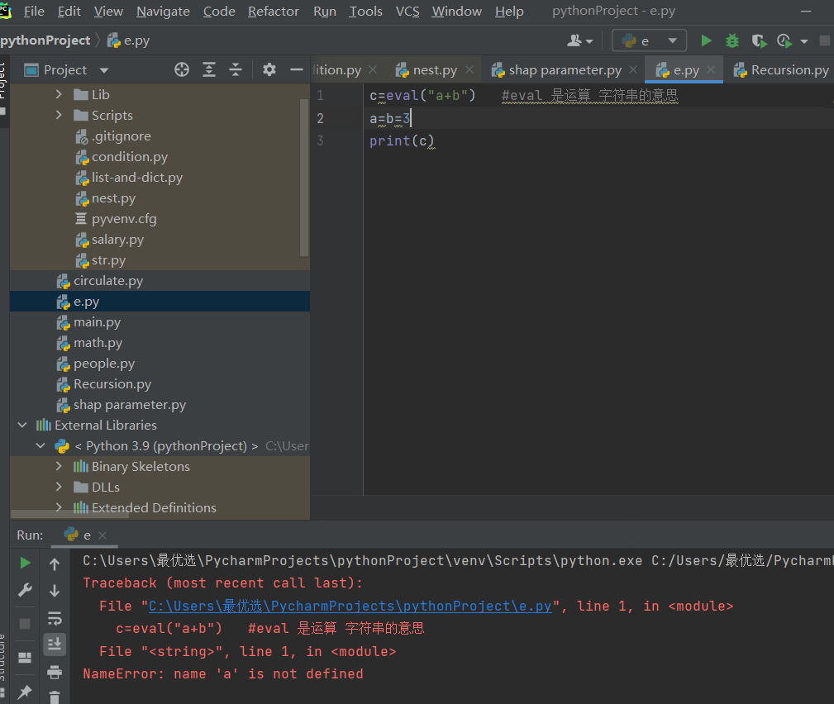Go up the stack trace arrow
This screenshot has height=704, width=834.
[55, 564]
